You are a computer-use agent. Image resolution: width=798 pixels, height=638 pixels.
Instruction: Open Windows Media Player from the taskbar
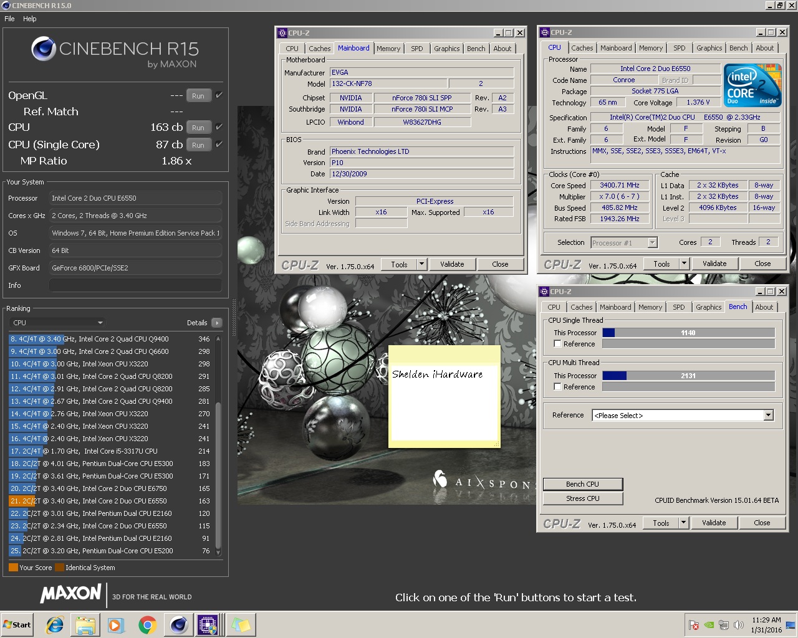click(x=116, y=625)
